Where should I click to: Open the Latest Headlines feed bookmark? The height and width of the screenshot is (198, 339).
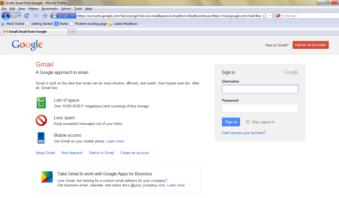point(125,24)
